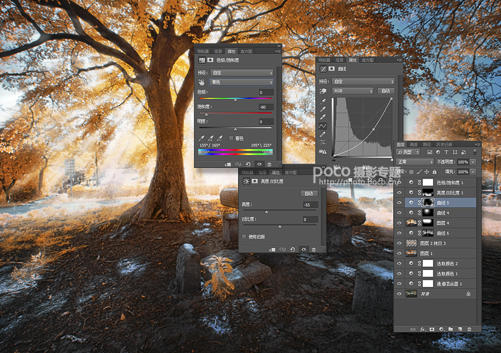Image resolution: width=501 pixels, height=353 pixels.
Task: Click create new layer icon at Layers bottom
Action: click(460, 329)
